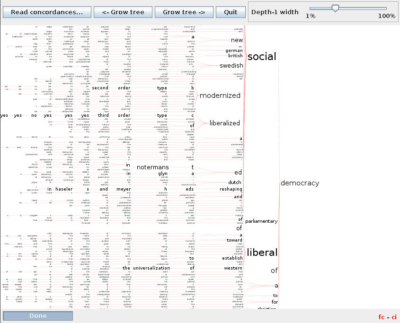This screenshot has width=400, height=323.
Task: Click the 'dutch' word node
Action: point(235,182)
